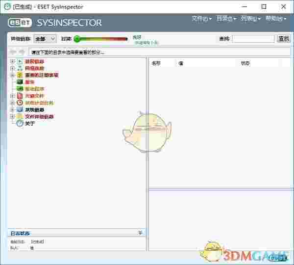Sort by the Value (值) column header

click(205, 63)
